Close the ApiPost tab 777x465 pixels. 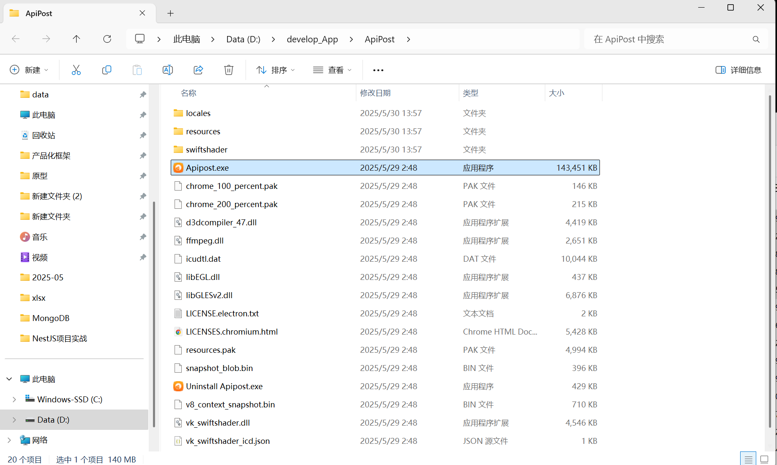click(x=142, y=13)
